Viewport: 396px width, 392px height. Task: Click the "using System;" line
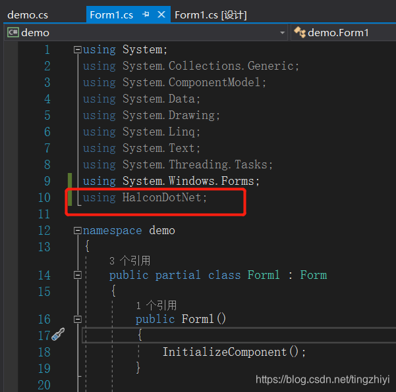pos(125,50)
